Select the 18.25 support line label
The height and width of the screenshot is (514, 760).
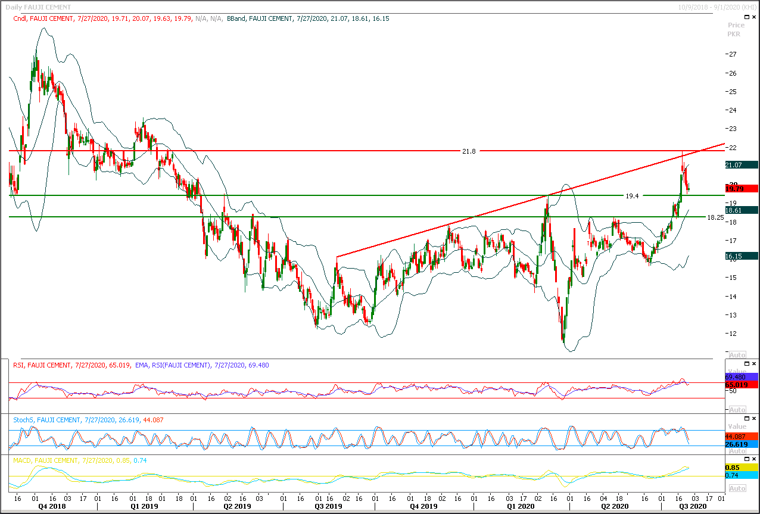pos(715,218)
